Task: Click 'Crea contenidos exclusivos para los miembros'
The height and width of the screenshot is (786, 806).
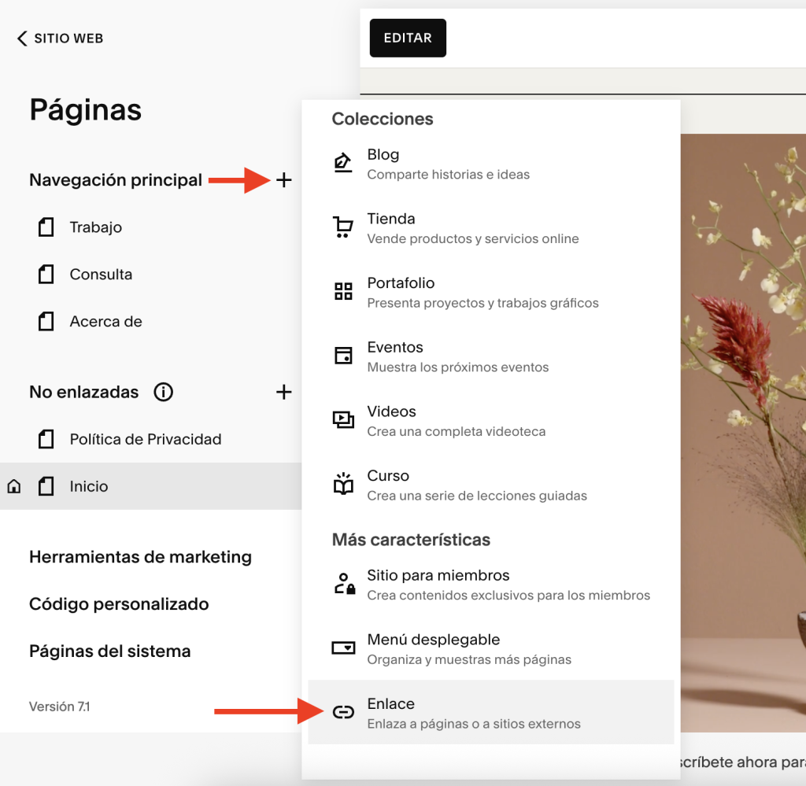Action: (x=508, y=596)
